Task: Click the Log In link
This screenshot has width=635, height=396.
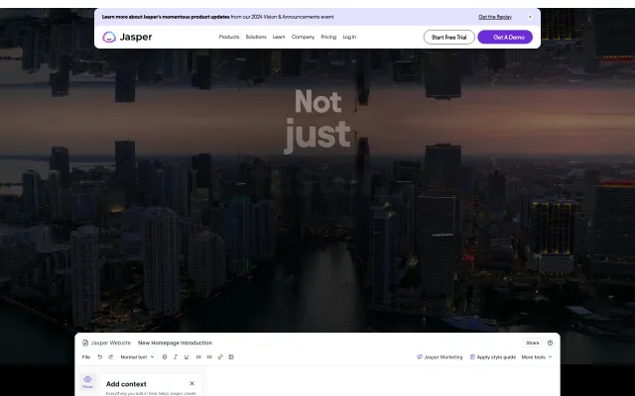Action: coord(349,37)
